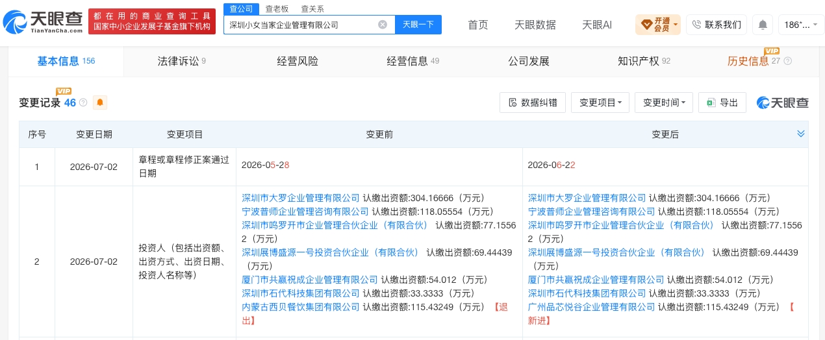Expand table with blue double-chevron icon
The image size is (825, 340).
coord(801,134)
